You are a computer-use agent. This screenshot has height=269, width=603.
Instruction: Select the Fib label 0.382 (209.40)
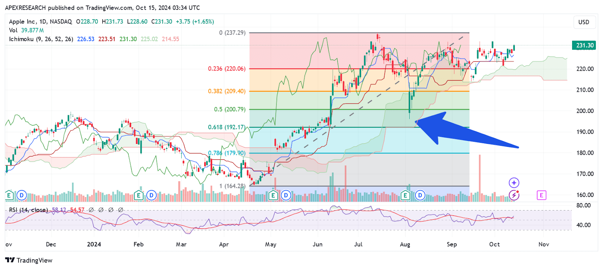[x=227, y=91]
